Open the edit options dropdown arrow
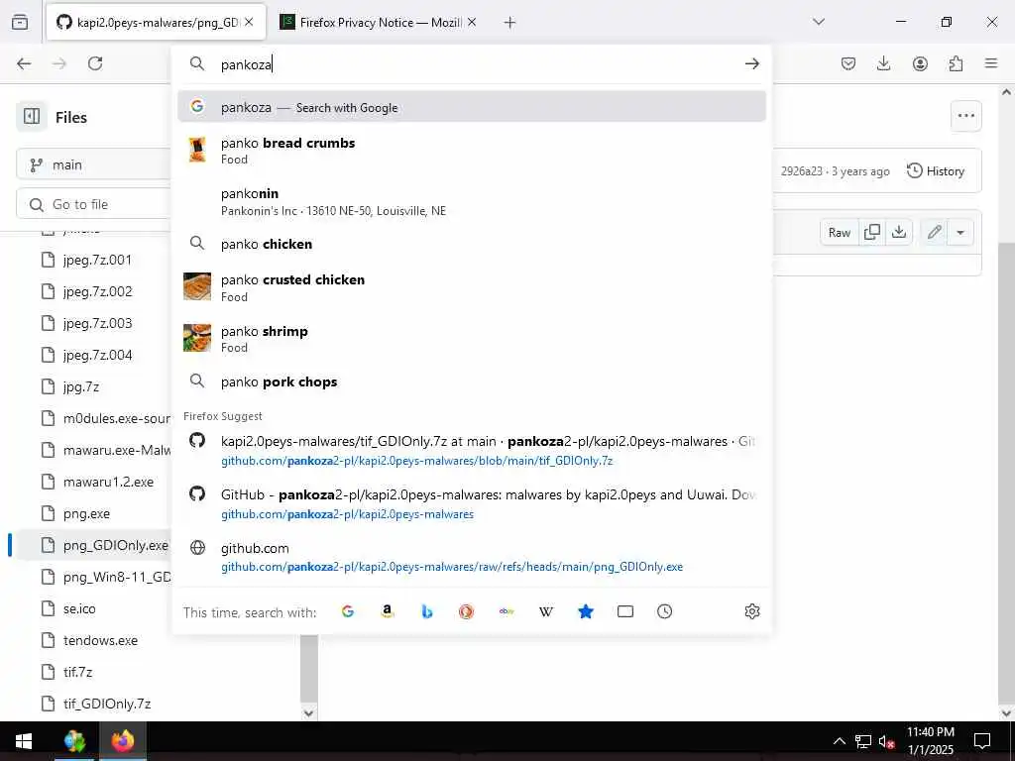 point(960,232)
